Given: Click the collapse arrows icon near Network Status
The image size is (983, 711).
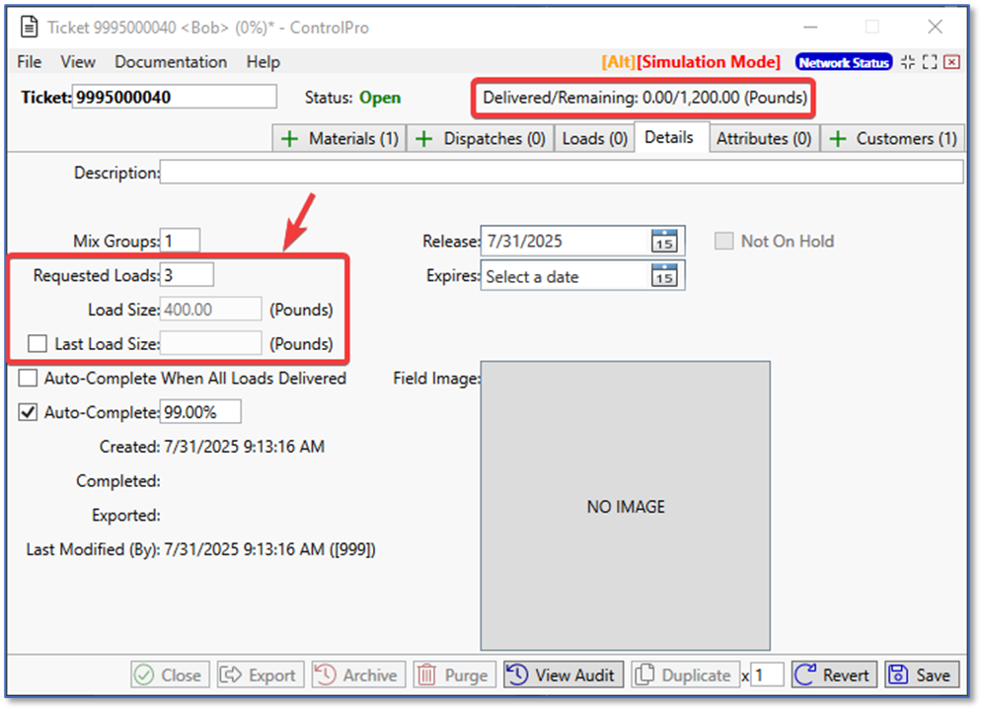Looking at the screenshot, I should pos(908,62).
